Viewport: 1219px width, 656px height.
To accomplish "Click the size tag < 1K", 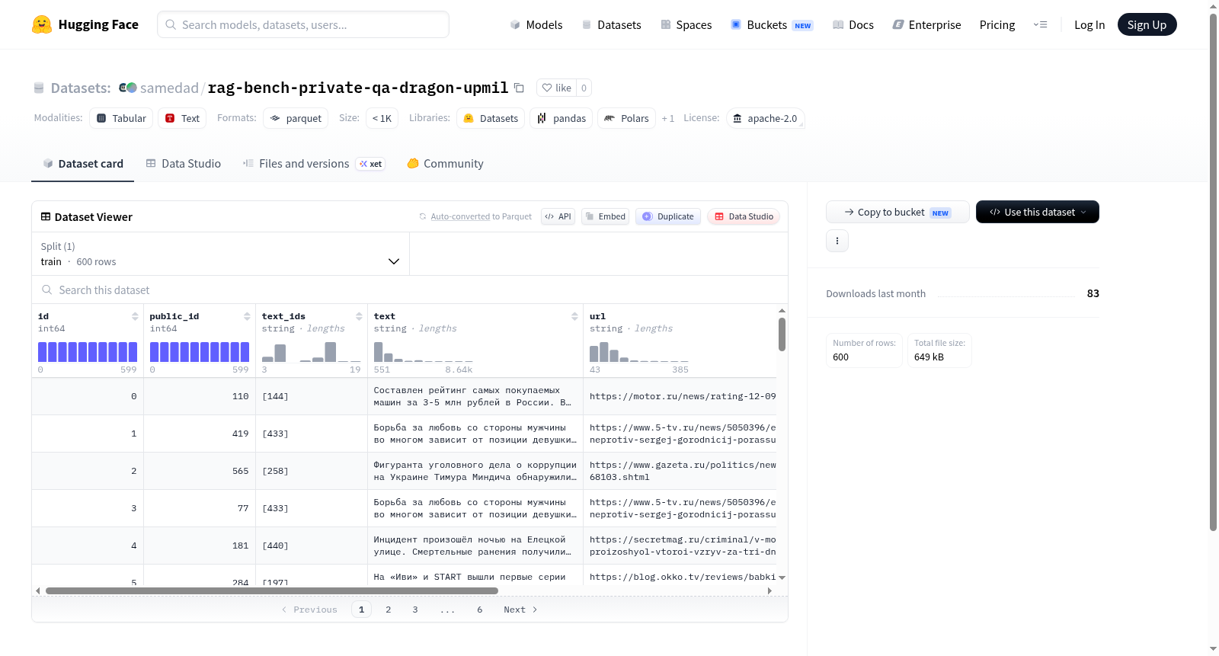I will 382,118.
